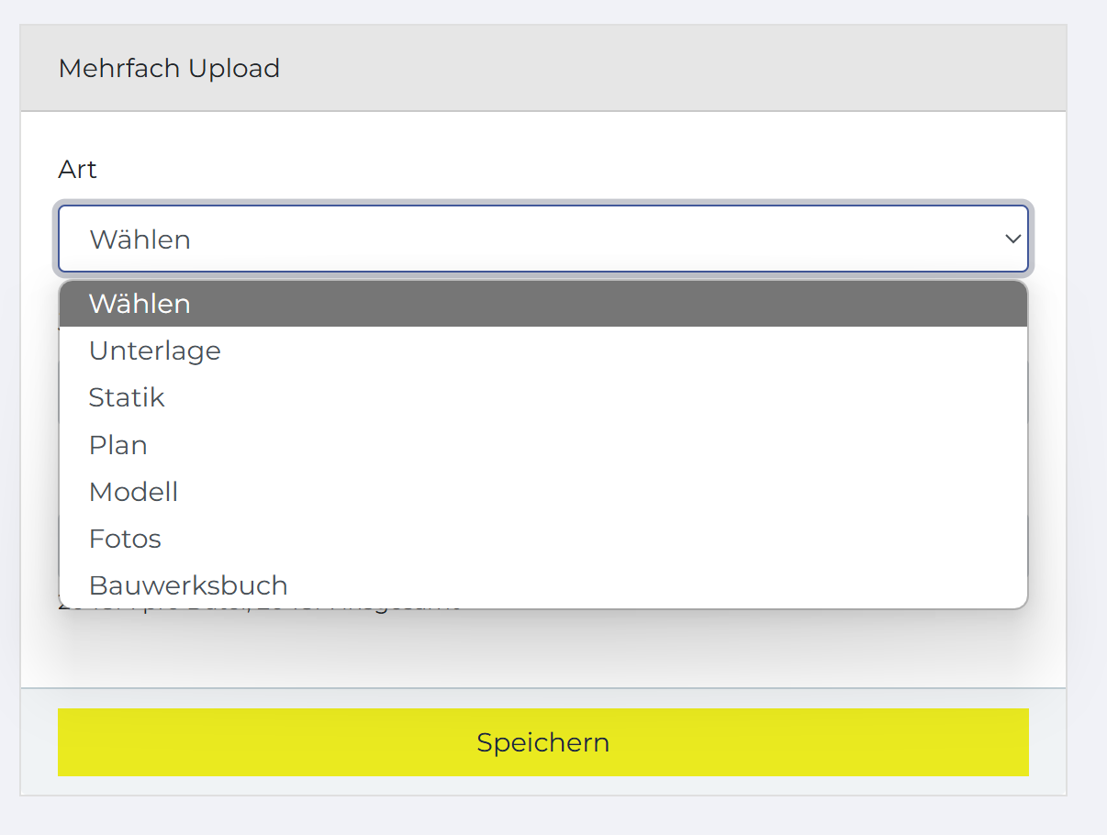
Task: Click the gray Mehrfach Upload header bar
Action: [543, 69]
